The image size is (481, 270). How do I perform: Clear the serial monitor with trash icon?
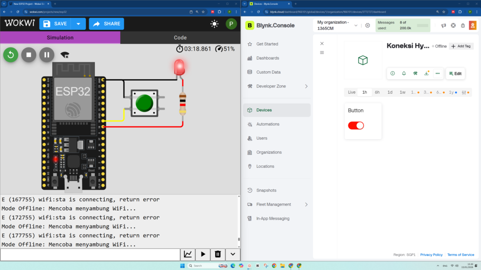coord(218,255)
